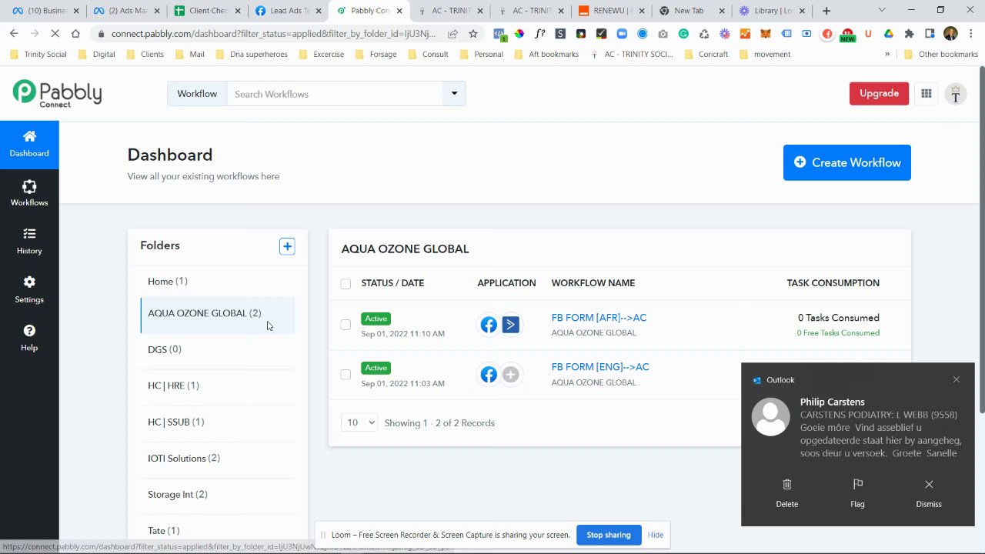The height and width of the screenshot is (554, 985).
Task: Click ActiveCampaign icon in FB FORM [AFR] row
Action: (x=510, y=325)
